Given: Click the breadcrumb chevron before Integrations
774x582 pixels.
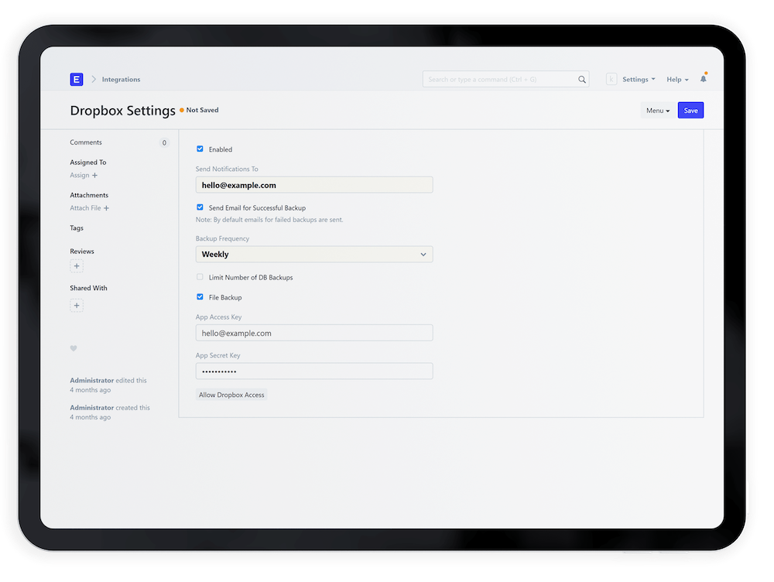Looking at the screenshot, I should coord(94,79).
